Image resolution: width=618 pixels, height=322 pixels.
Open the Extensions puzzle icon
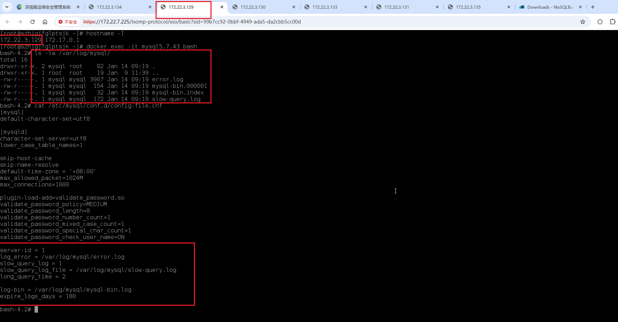[x=612, y=22]
